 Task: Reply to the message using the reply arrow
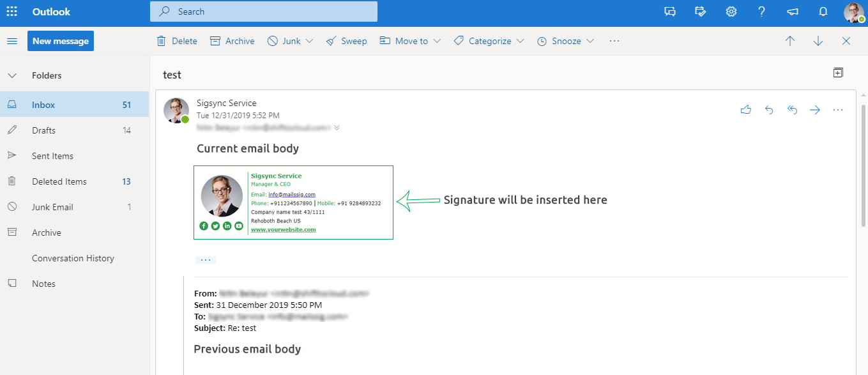click(769, 110)
